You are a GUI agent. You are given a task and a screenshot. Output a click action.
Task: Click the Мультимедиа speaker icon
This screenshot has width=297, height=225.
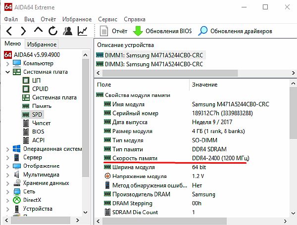point(17,175)
